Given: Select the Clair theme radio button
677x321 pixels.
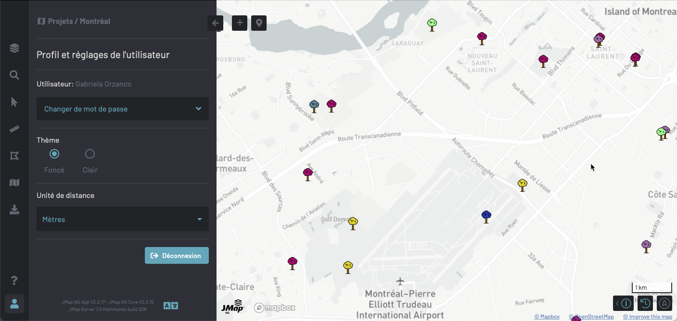Looking at the screenshot, I should (90, 154).
